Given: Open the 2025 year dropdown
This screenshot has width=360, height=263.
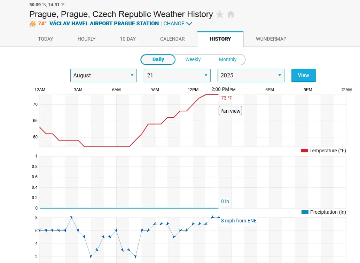Looking at the screenshot, I should (x=251, y=75).
